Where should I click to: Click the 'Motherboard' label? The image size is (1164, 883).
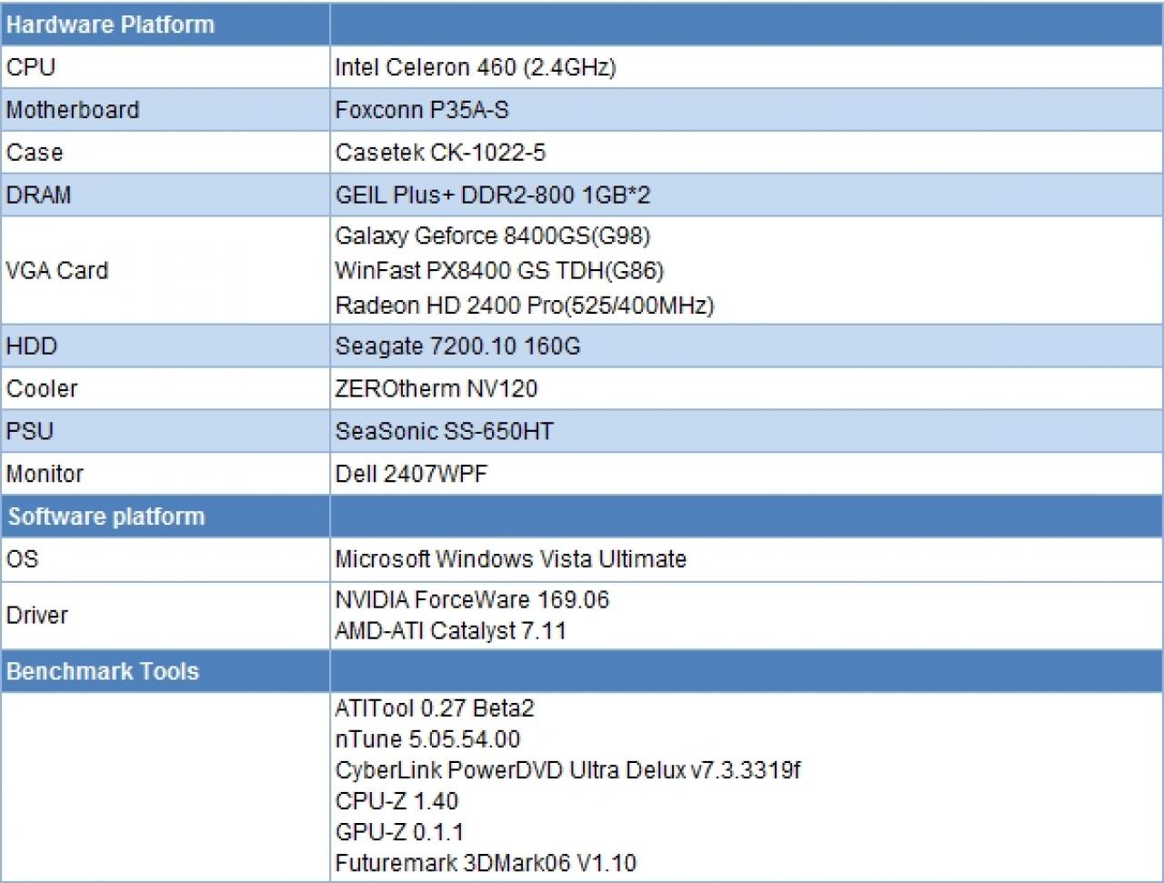click(x=73, y=110)
